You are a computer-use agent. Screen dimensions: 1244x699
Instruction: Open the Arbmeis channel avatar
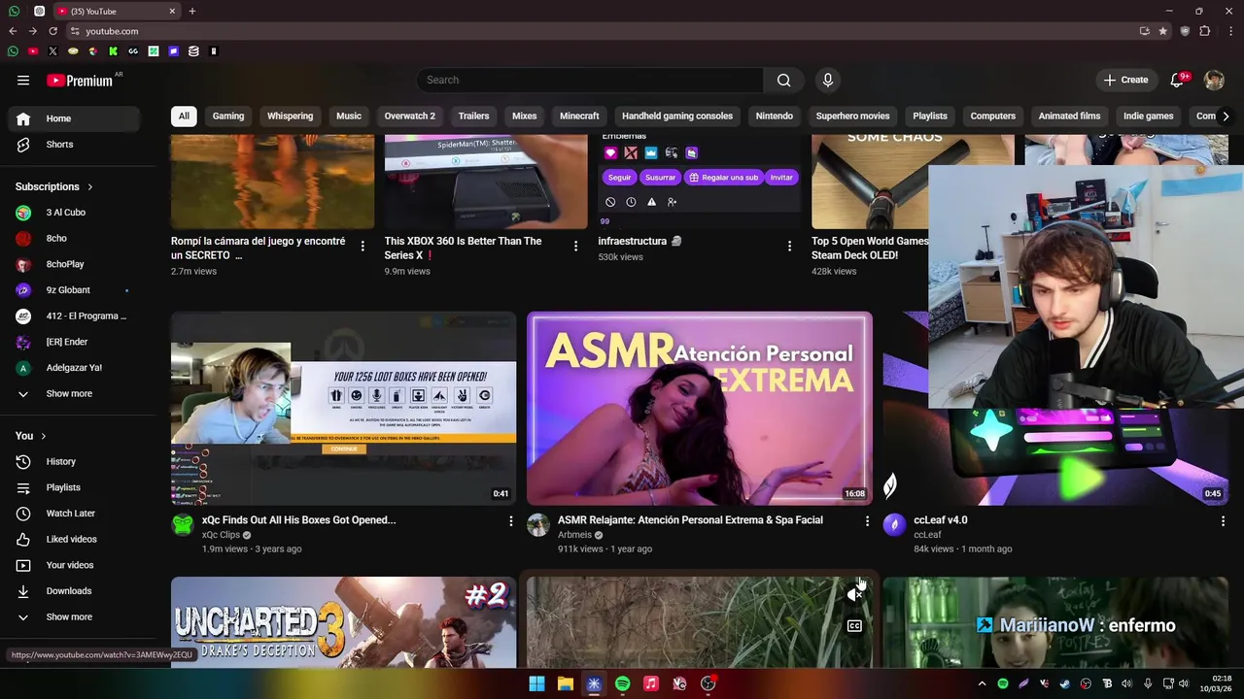(537, 525)
